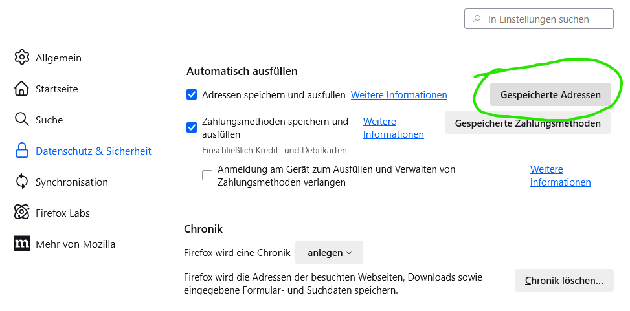630x311 pixels.
Task: Toggle Zahlungsmethoden speichern und ausfüllen checkbox
Action: pyautogui.click(x=192, y=127)
